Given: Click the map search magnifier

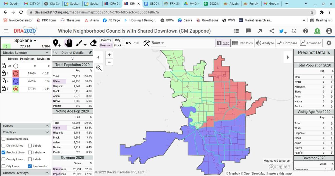Looking at the screenshot, I should click(99, 68).
